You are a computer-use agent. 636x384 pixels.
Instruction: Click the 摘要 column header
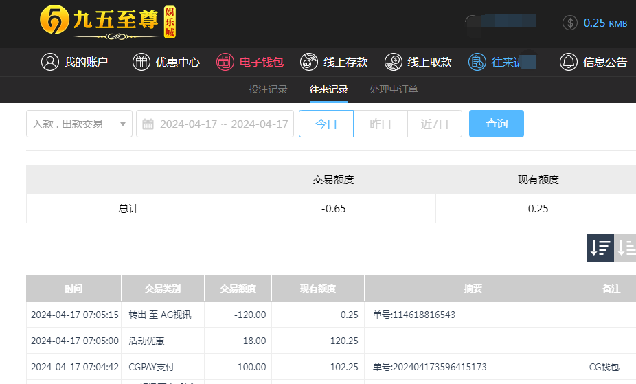(x=473, y=289)
